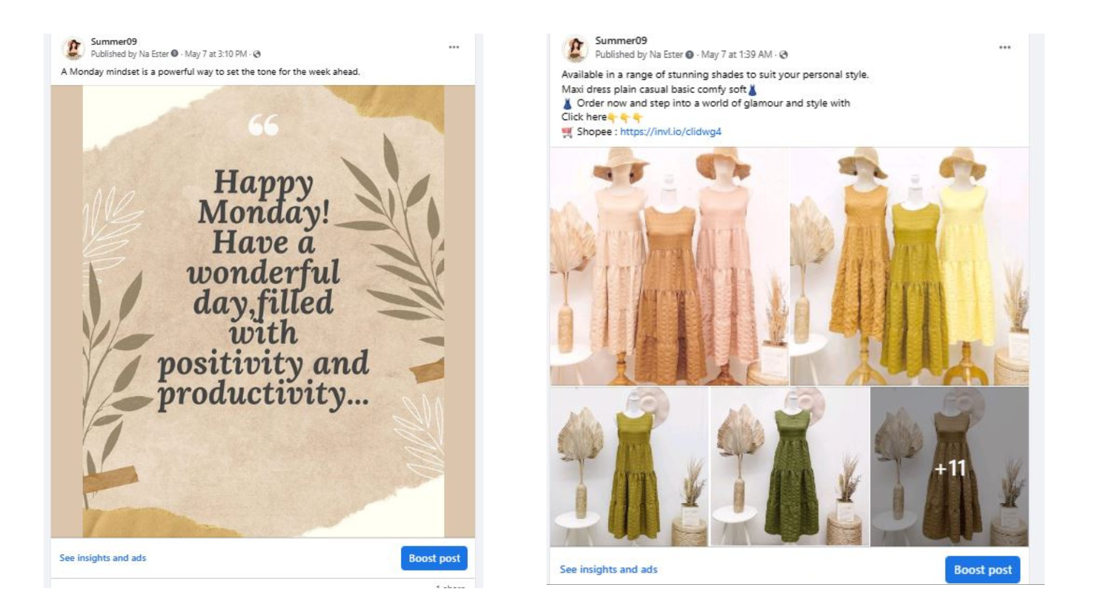Boost the Happy Monday post
Screen dimensions: 1093x615
434,558
